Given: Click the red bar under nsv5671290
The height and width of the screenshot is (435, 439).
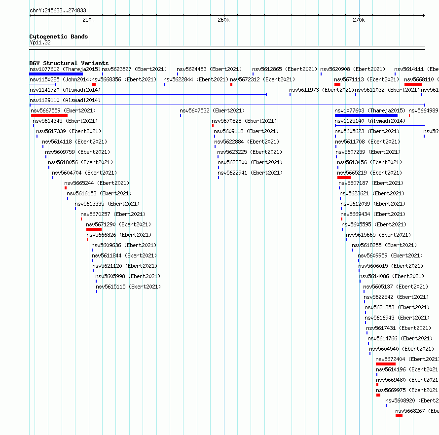Looking at the screenshot, I should pos(94,229).
